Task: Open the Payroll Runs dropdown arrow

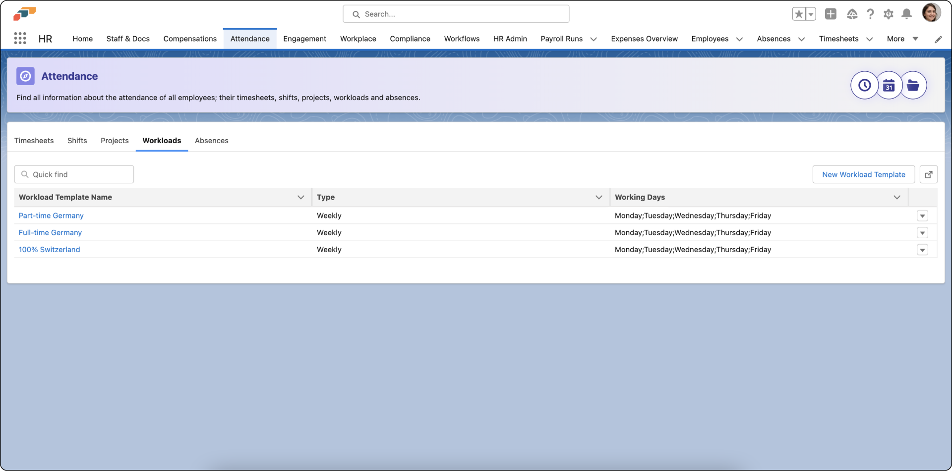Action: point(594,39)
